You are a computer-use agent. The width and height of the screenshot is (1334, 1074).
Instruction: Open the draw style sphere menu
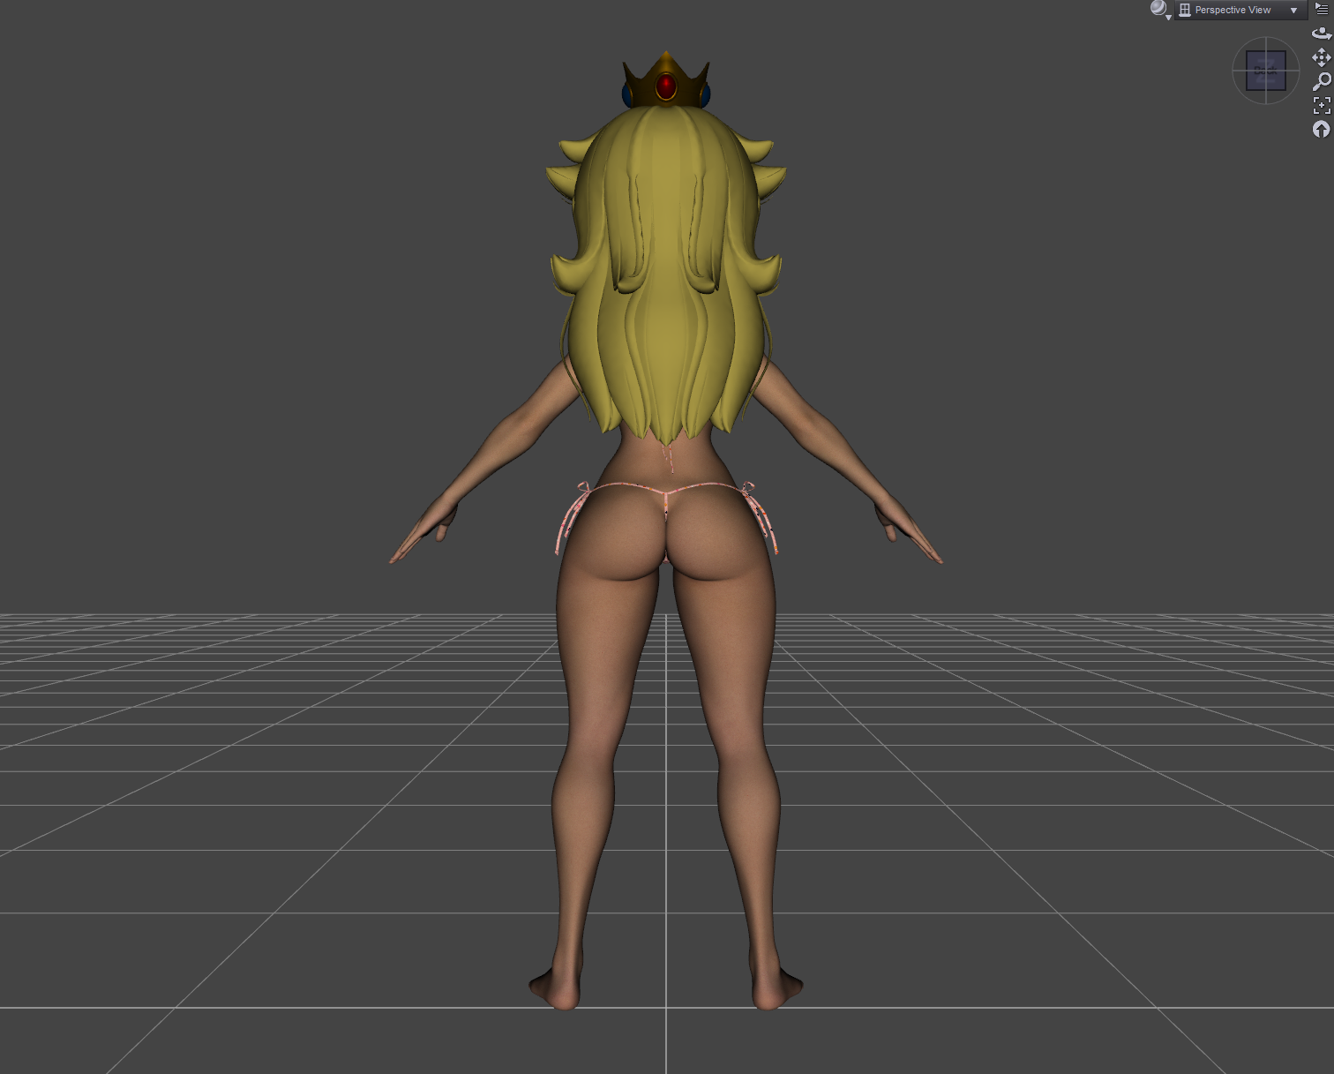[x=1160, y=10]
